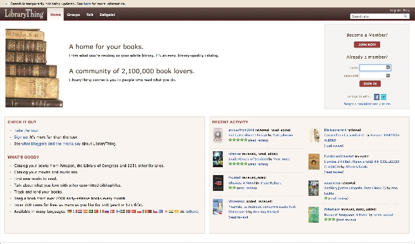The width and height of the screenshot is (415, 244).
Task: Switch to the Zeitgeist tab
Action: [x=108, y=13]
